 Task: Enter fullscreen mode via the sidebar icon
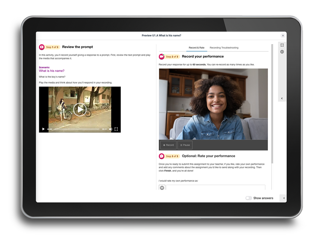tap(282, 45)
